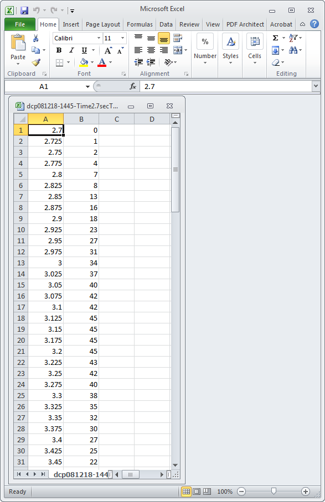Click the Insert Function fx icon
Image resolution: width=325 pixels, height=502 pixels.
(133, 86)
